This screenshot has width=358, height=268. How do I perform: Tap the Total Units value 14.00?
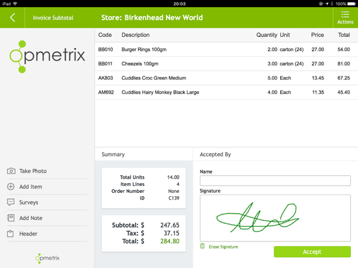[x=173, y=177]
